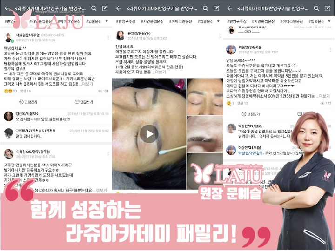Image resolution: width=335 pixels, height=251 pixels.
Task: Select #반영구수강 tag in middle screenshot
Action: 126,21
